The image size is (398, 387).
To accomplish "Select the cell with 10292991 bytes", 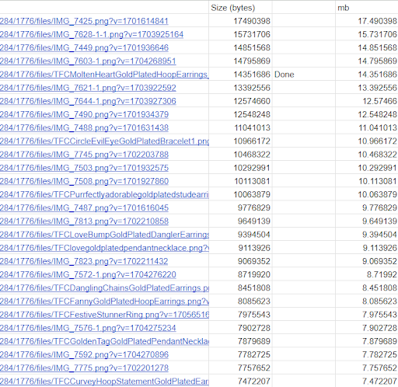I will [240, 168].
